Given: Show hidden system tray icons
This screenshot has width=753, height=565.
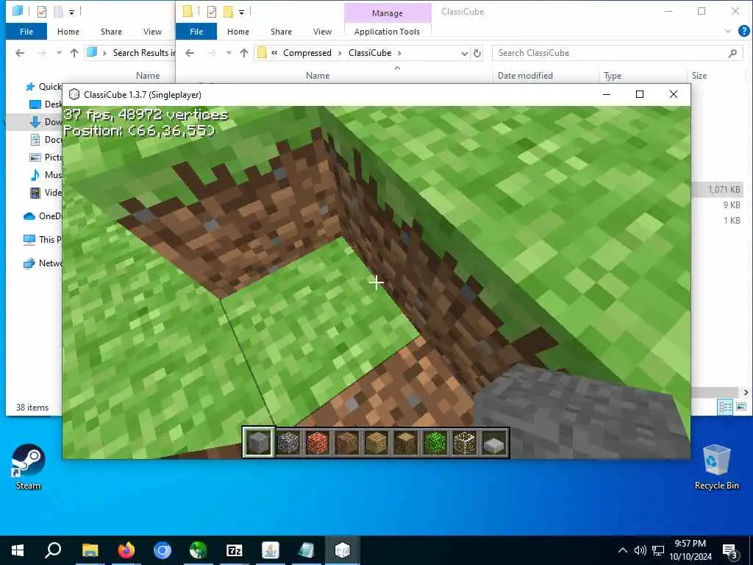Looking at the screenshot, I should [622, 550].
